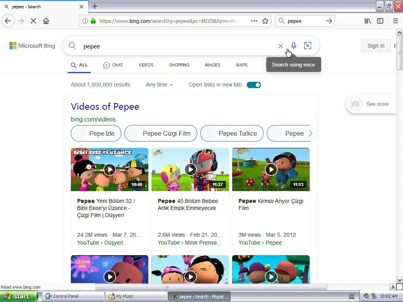The width and height of the screenshot is (403, 302).
Task: Go to Microsoft Bing logo home
Action: 32,46
